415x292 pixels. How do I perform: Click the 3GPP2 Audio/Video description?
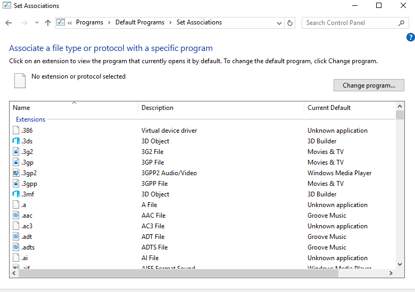click(169, 173)
